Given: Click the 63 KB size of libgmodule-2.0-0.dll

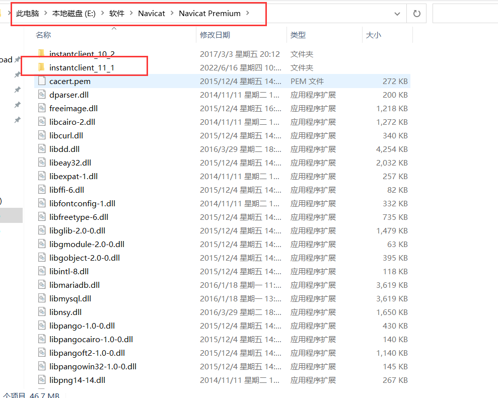Looking at the screenshot, I should point(397,245).
